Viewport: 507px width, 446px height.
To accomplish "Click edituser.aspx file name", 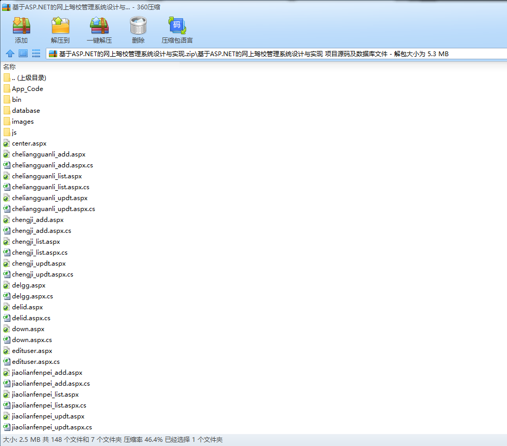I will [x=32, y=351].
